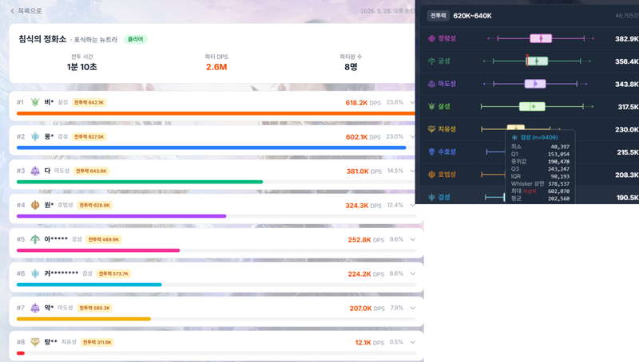
Task: Click the 마도성 box plot box
Action: click(535, 84)
